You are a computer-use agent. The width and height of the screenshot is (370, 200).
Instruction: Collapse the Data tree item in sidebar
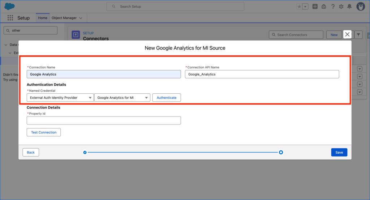point(6,45)
